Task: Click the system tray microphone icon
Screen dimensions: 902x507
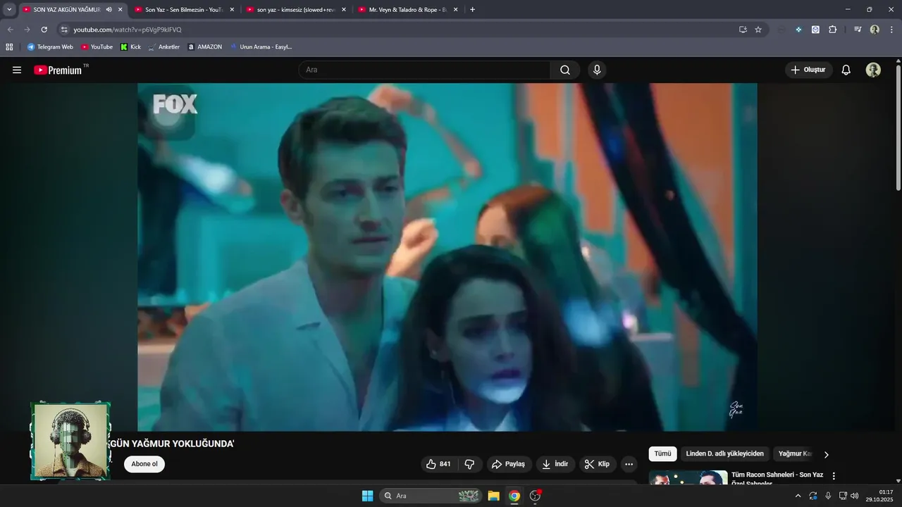Action: 828,496
